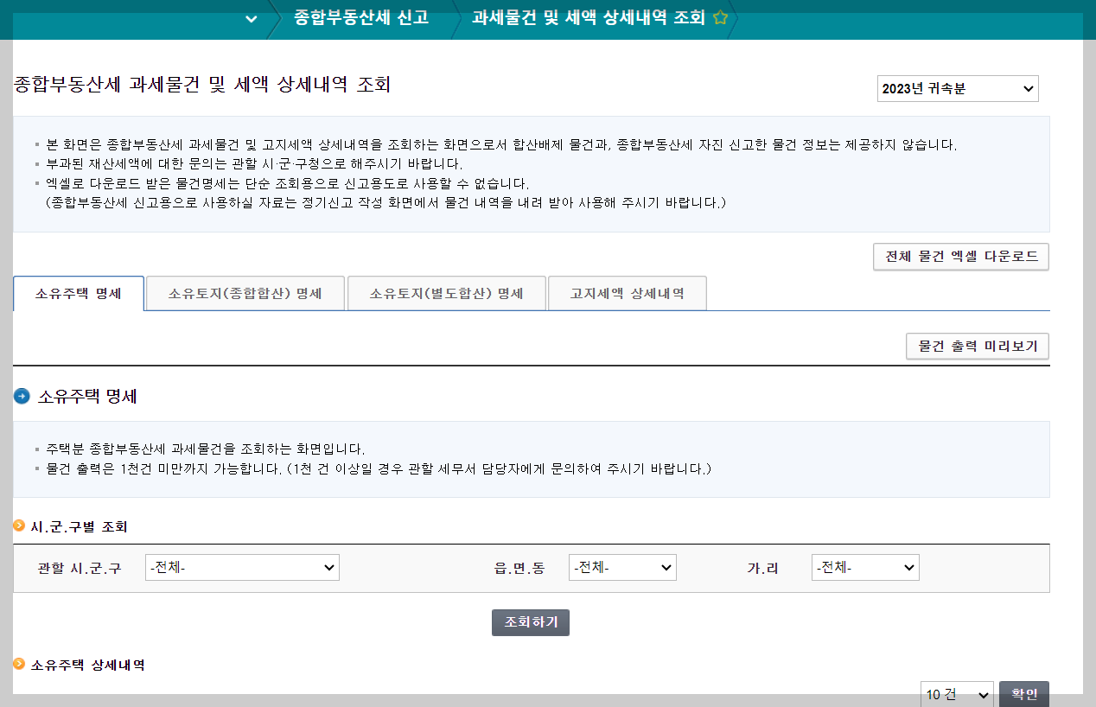Click the 조회하기 search button
The width and height of the screenshot is (1096, 707).
coord(530,622)
